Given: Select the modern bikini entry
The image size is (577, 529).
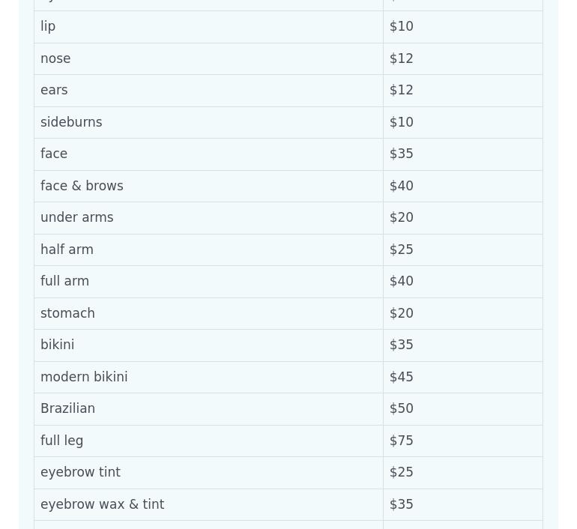Looking at the screenshot, I should coord(84,377).
